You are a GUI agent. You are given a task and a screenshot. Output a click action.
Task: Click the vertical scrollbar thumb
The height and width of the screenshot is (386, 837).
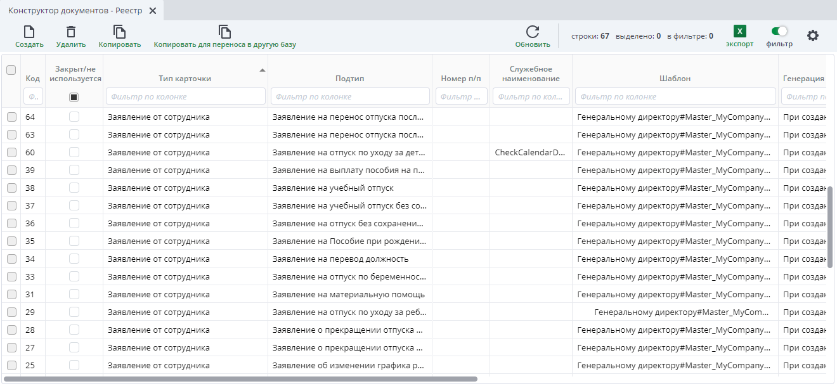tap(830, 227)
